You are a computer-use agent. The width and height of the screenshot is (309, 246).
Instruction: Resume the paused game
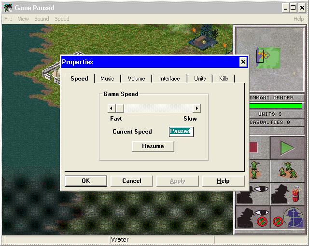(x=153, y=146)
